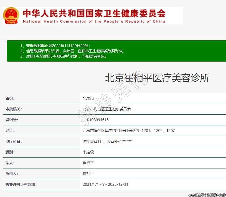Select the approving authority 北京市海淀区卫生健康委员会

click(107, 109)
